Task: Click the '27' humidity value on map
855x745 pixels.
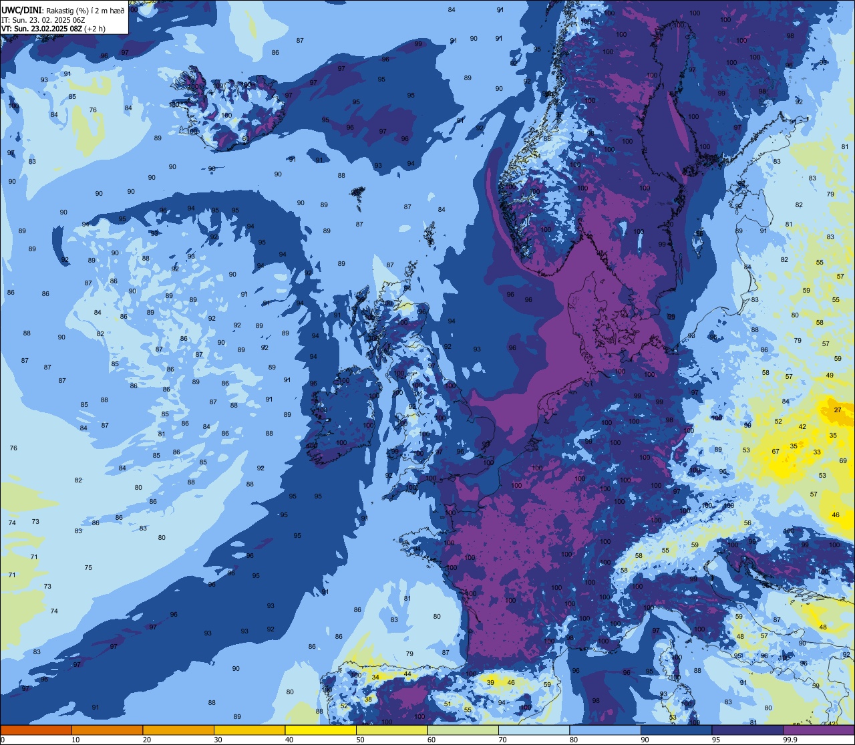Action: pyautogui.click(x=838, y=410)
